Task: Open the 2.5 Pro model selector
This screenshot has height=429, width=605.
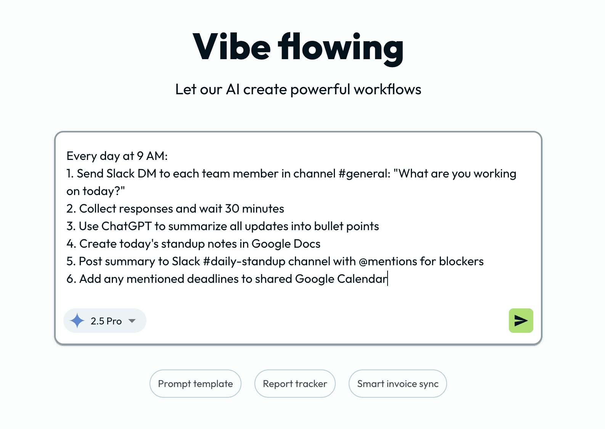Action: click(106, 321)
